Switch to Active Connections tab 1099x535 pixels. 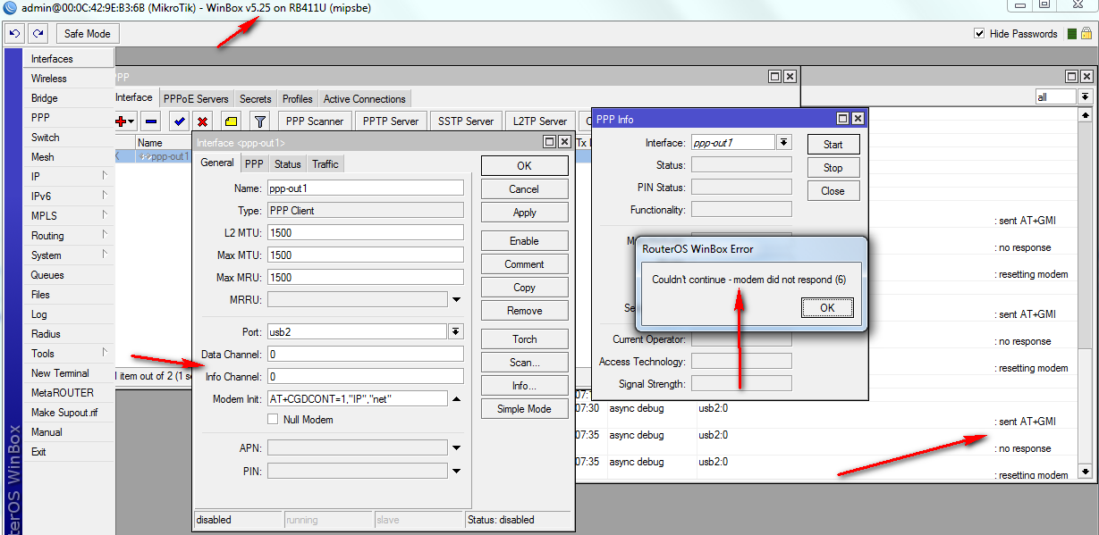click(x=365, y=99)
